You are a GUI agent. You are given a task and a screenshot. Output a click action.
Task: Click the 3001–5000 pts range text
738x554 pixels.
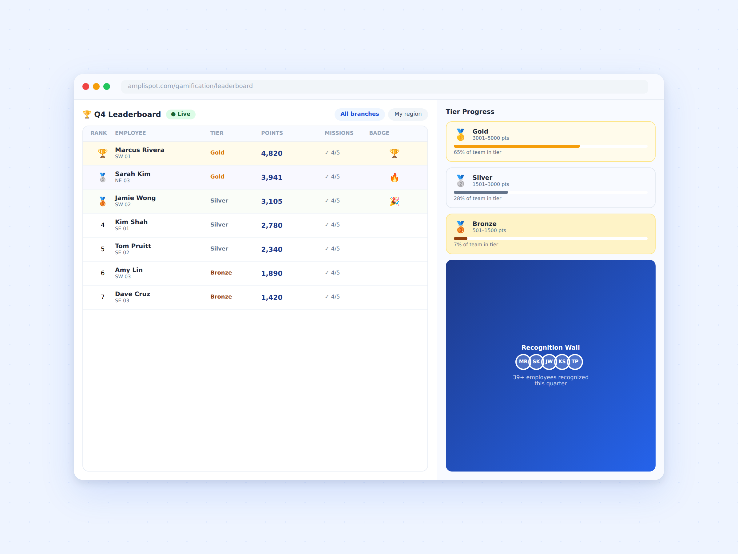[x=491, y=138]
